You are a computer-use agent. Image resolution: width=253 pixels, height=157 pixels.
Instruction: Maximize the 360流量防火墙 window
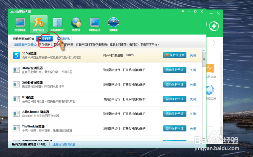(195, 11)
